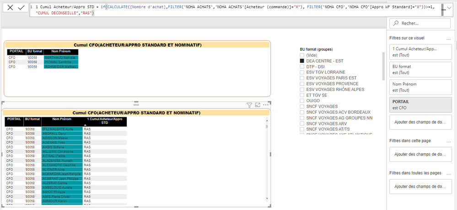This screenshot has width=457, height=210.
Task: Add data fields to the page filters well
Action: tap(420, 154)
